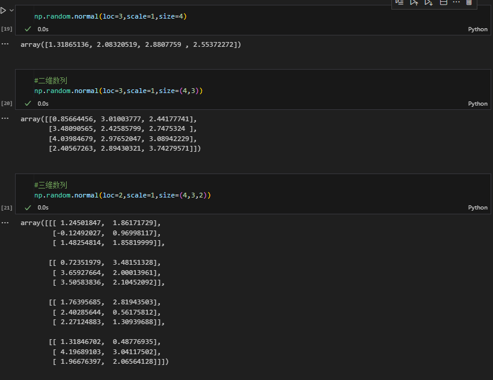Click the success checkmark of cell 21
Image resolution: width=493 pixels, height=380 pixels.
(28, 208)
